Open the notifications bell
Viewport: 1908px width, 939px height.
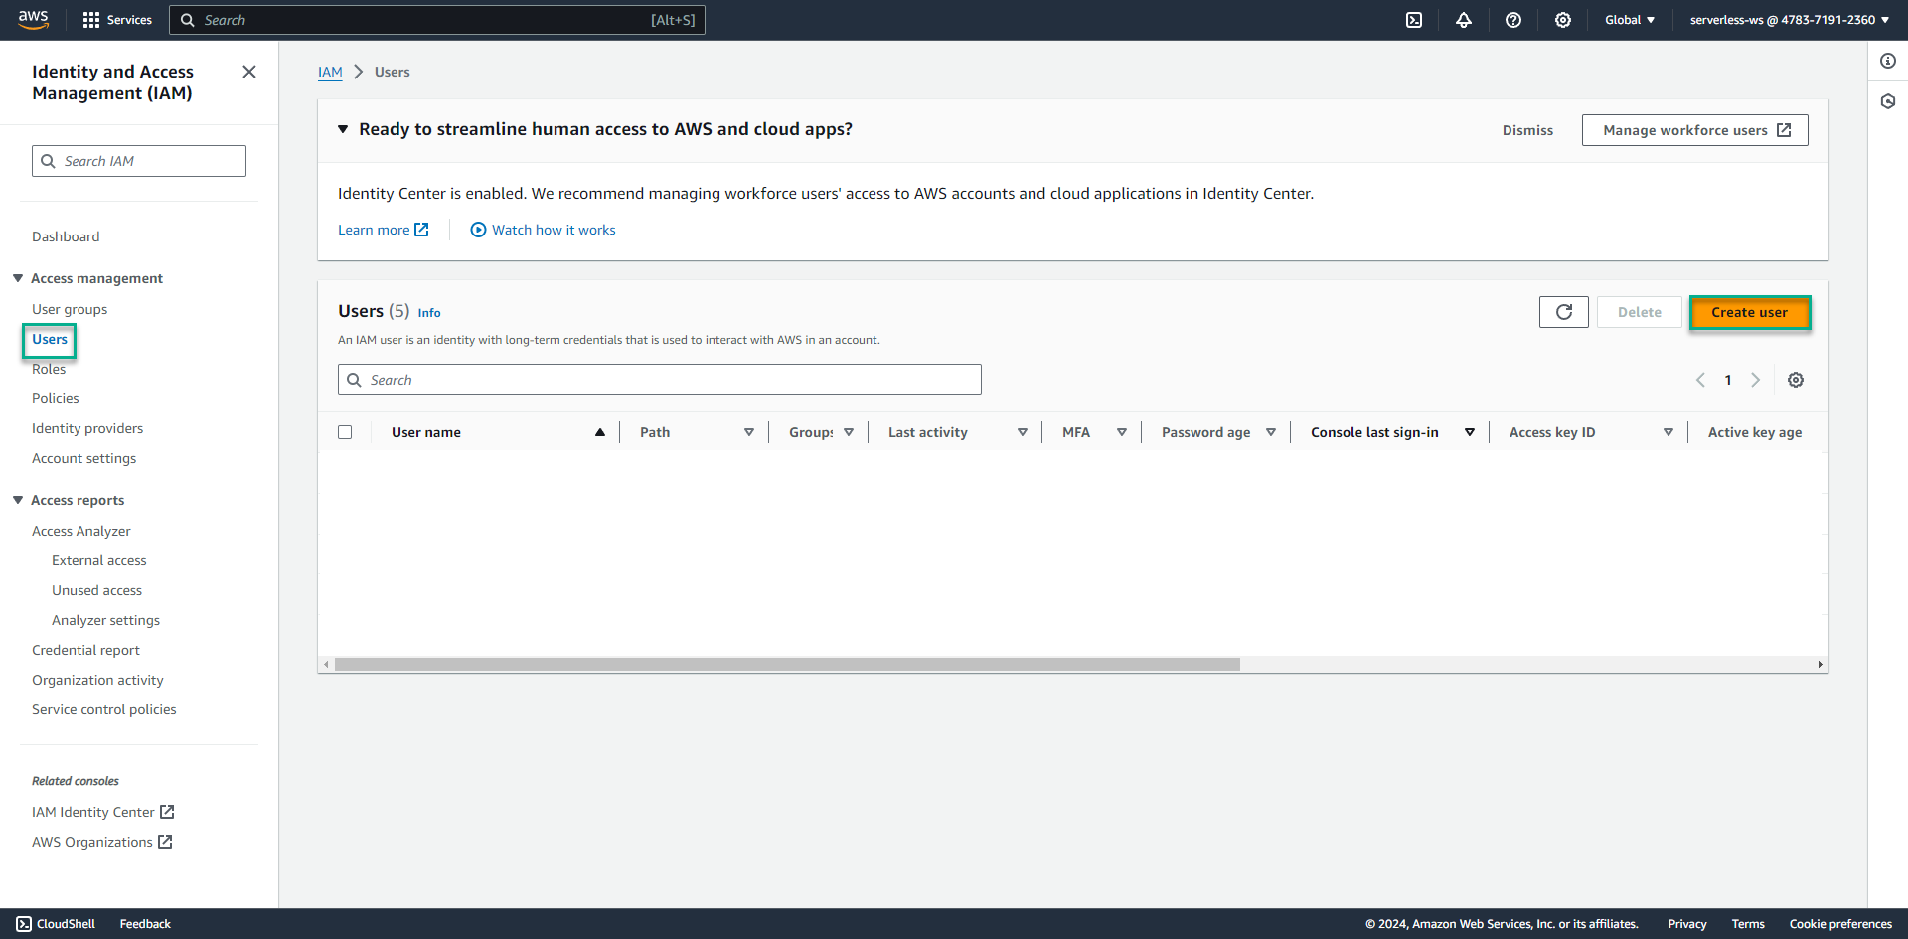[x=1464, y=20]
